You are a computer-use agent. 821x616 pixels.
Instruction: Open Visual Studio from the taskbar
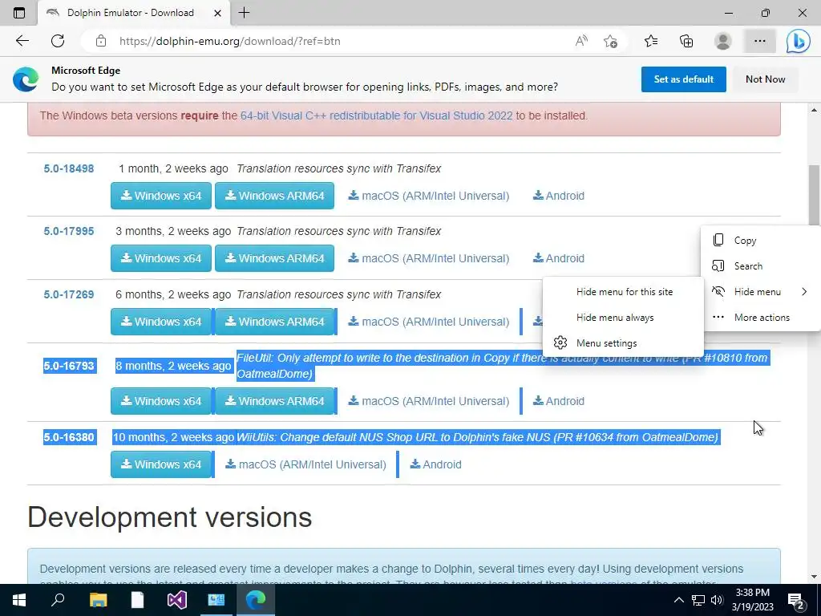coord(177,600)
